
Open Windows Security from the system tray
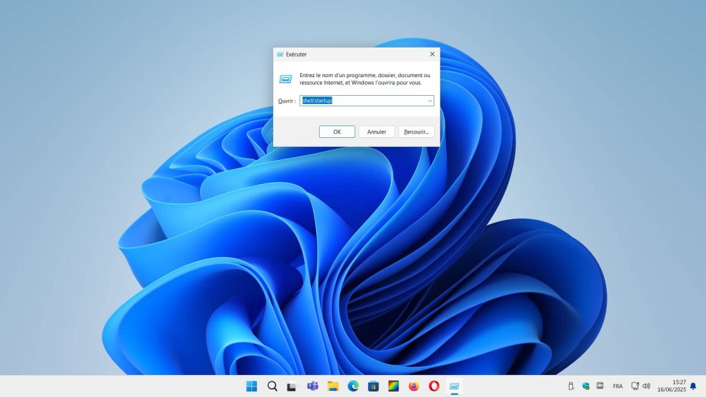pos(585,387)
